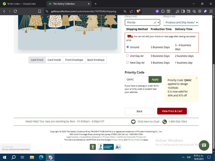The image size is (215, 161).
Task: Toggle the browser sidebar panel
Action: 183,11
